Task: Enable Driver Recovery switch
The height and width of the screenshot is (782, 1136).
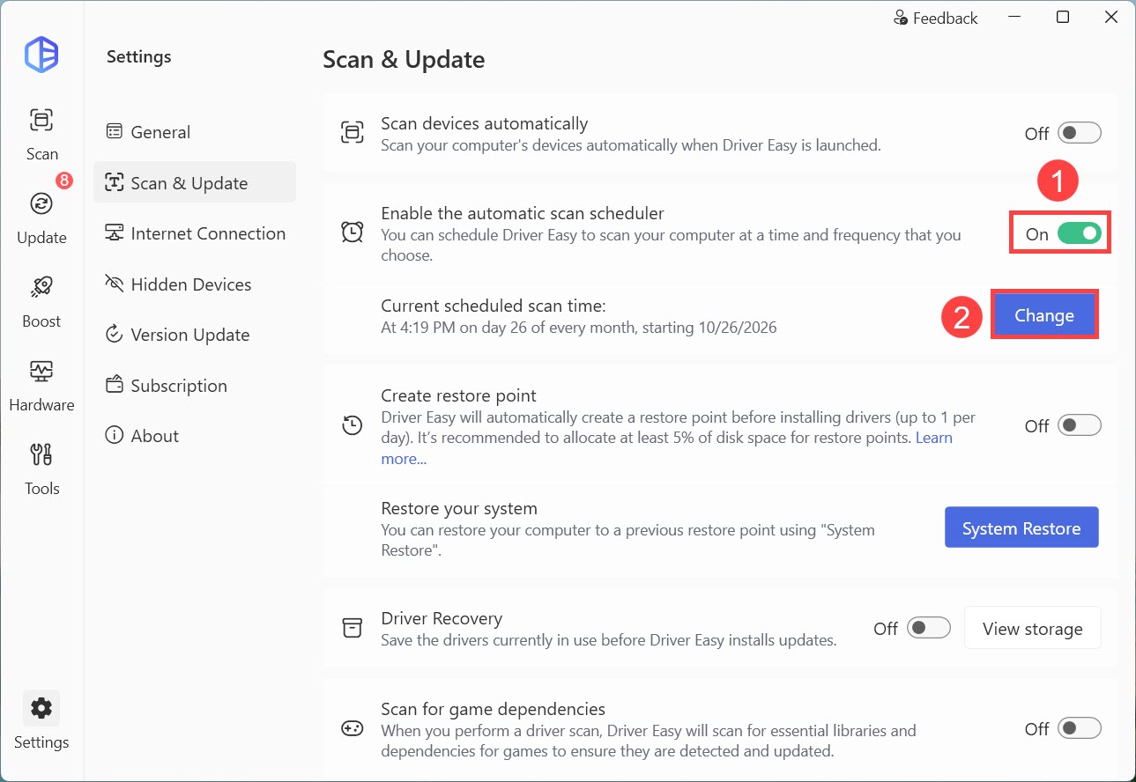Action: pos(929,628)
